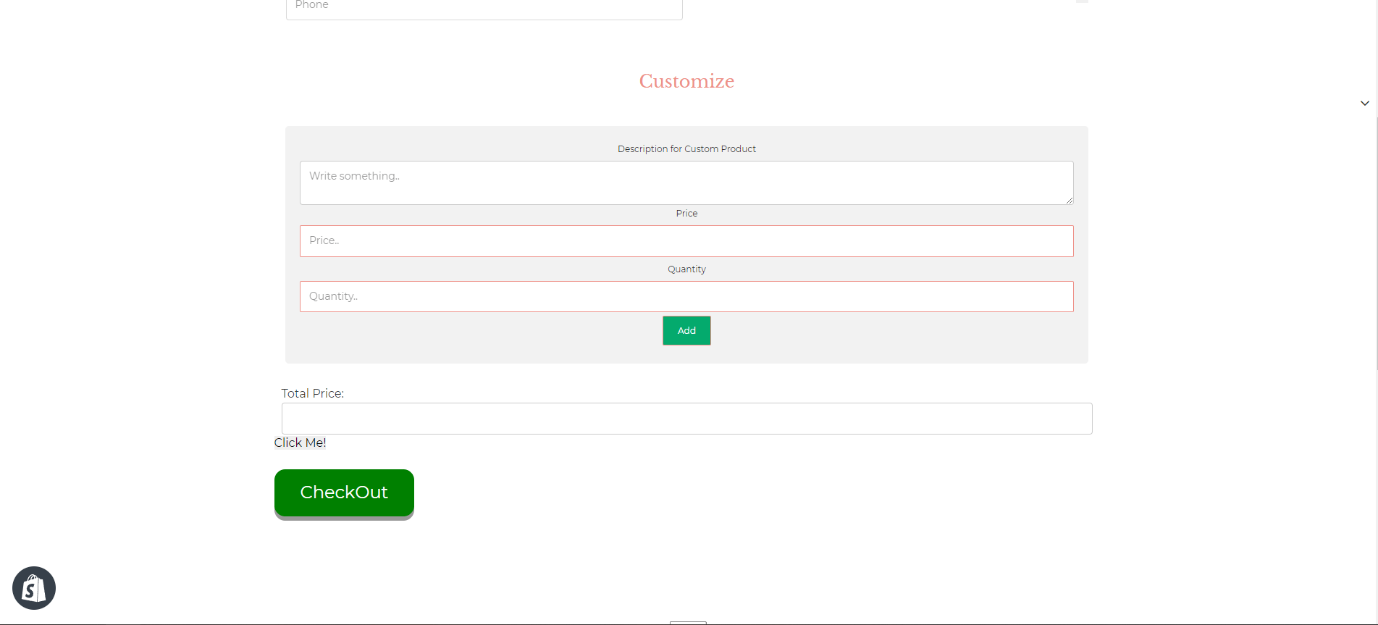The width and height of the screenshot is (1378, 625).
Task: Click the small box at page bottom center
Action: tap(687, 622)
